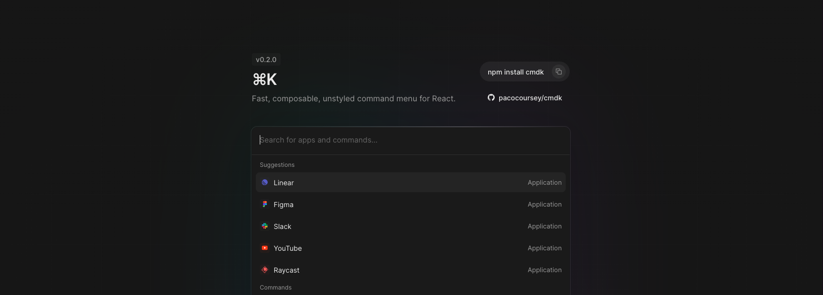This screenshot has height=295, width=823.
Task: Click the v0.2.0 version badge
Action: pyautogui.click(x=266, y=60)
